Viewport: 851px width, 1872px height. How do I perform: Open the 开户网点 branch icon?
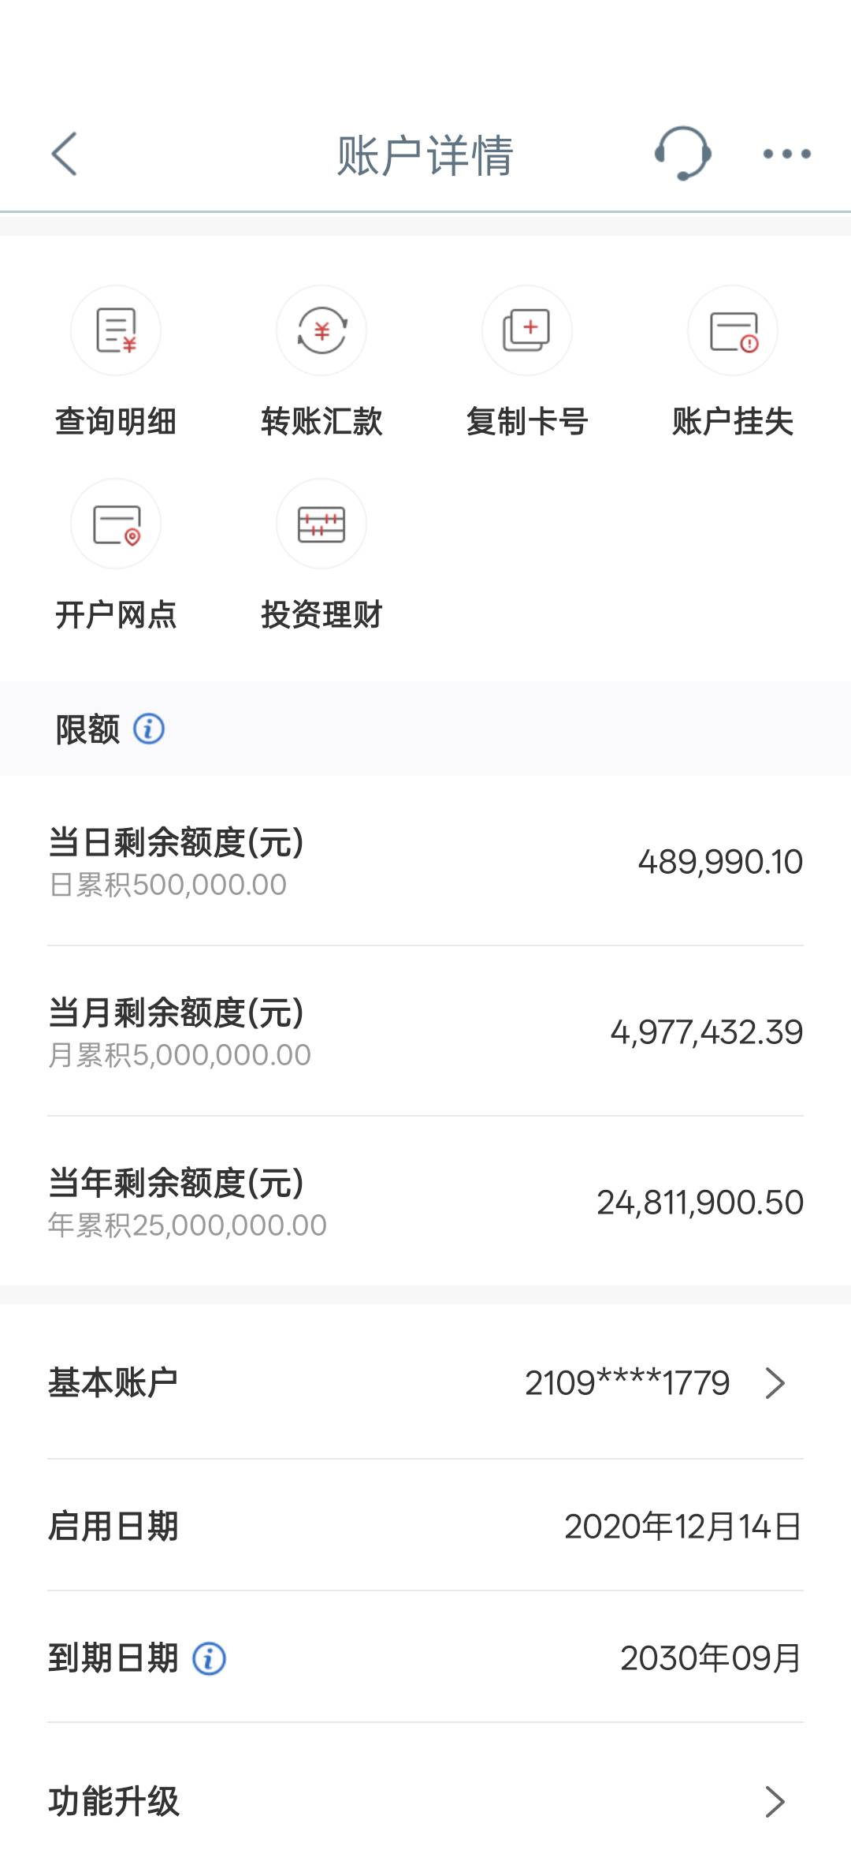[x=116, y=524]
